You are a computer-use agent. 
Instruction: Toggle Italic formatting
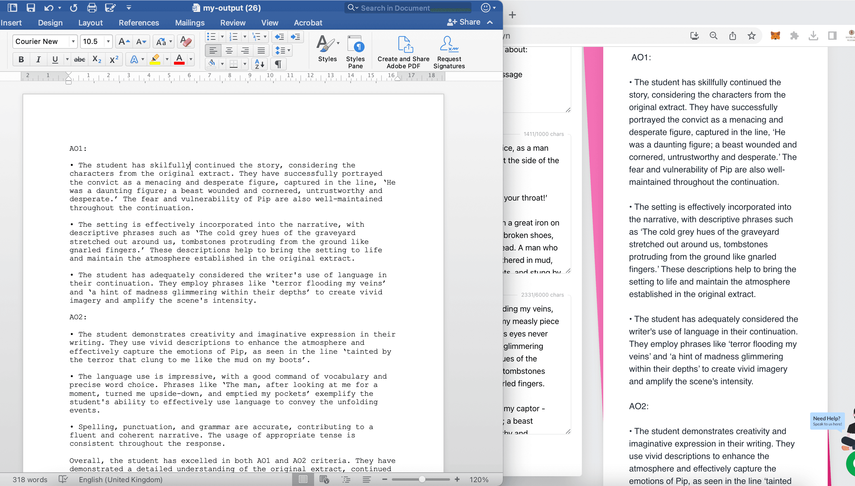click(38, 59)
